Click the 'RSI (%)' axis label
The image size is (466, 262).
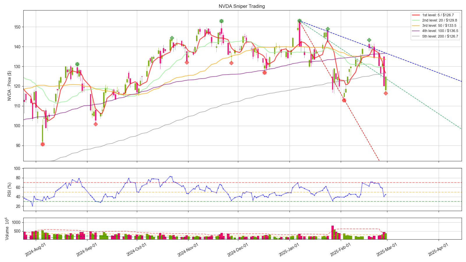click(x=9, y=190)
